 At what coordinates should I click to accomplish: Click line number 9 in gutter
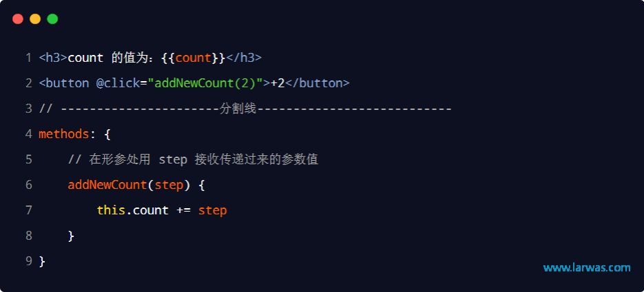click(x=28, y=261)
